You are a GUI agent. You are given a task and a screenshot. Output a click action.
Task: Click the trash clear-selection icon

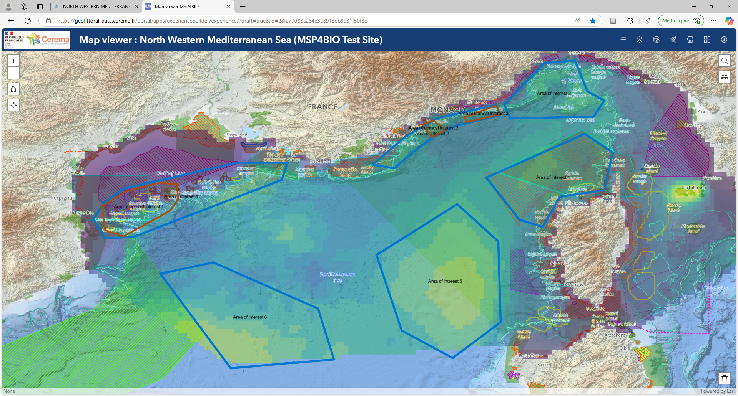point(725,378)
